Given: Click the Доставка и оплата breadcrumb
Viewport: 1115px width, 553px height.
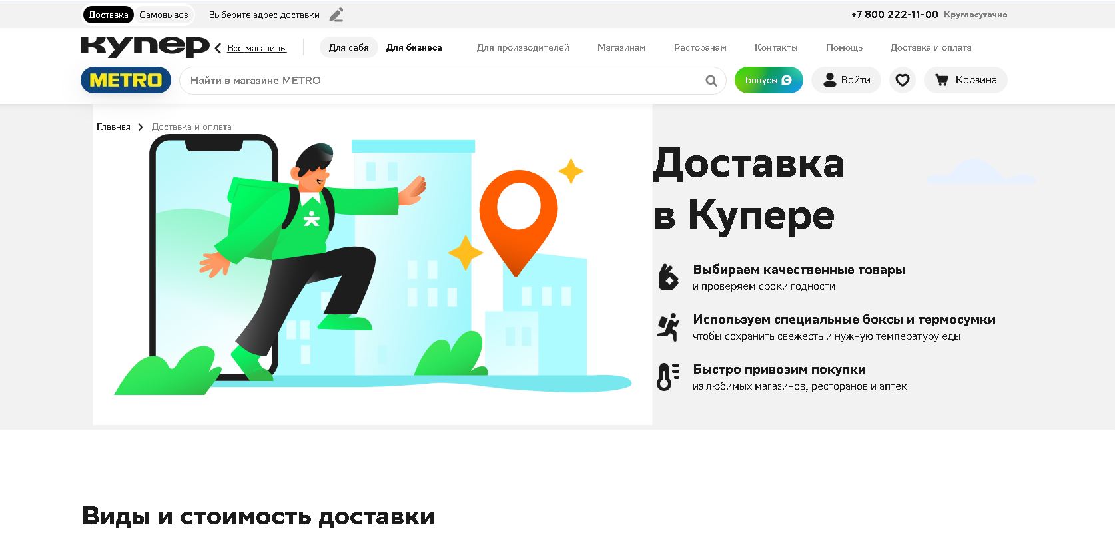Looking at the screenshot, I should coord(192,127).
